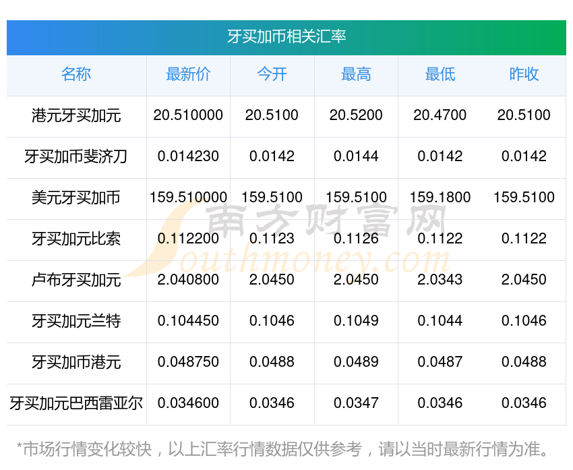Click the highest price cell 0.1126

coord(356,239)
